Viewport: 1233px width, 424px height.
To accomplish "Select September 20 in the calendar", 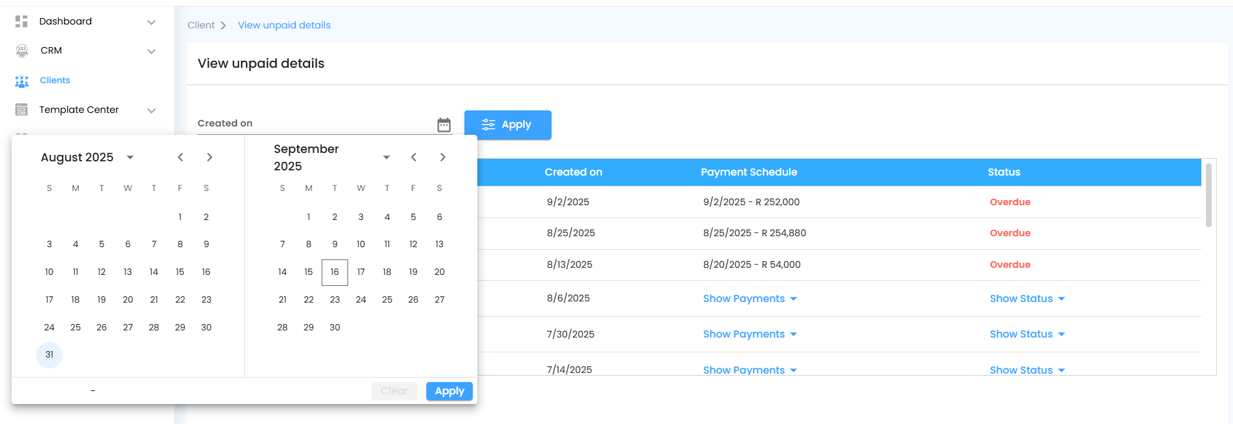I will click(x=439, y=272).
